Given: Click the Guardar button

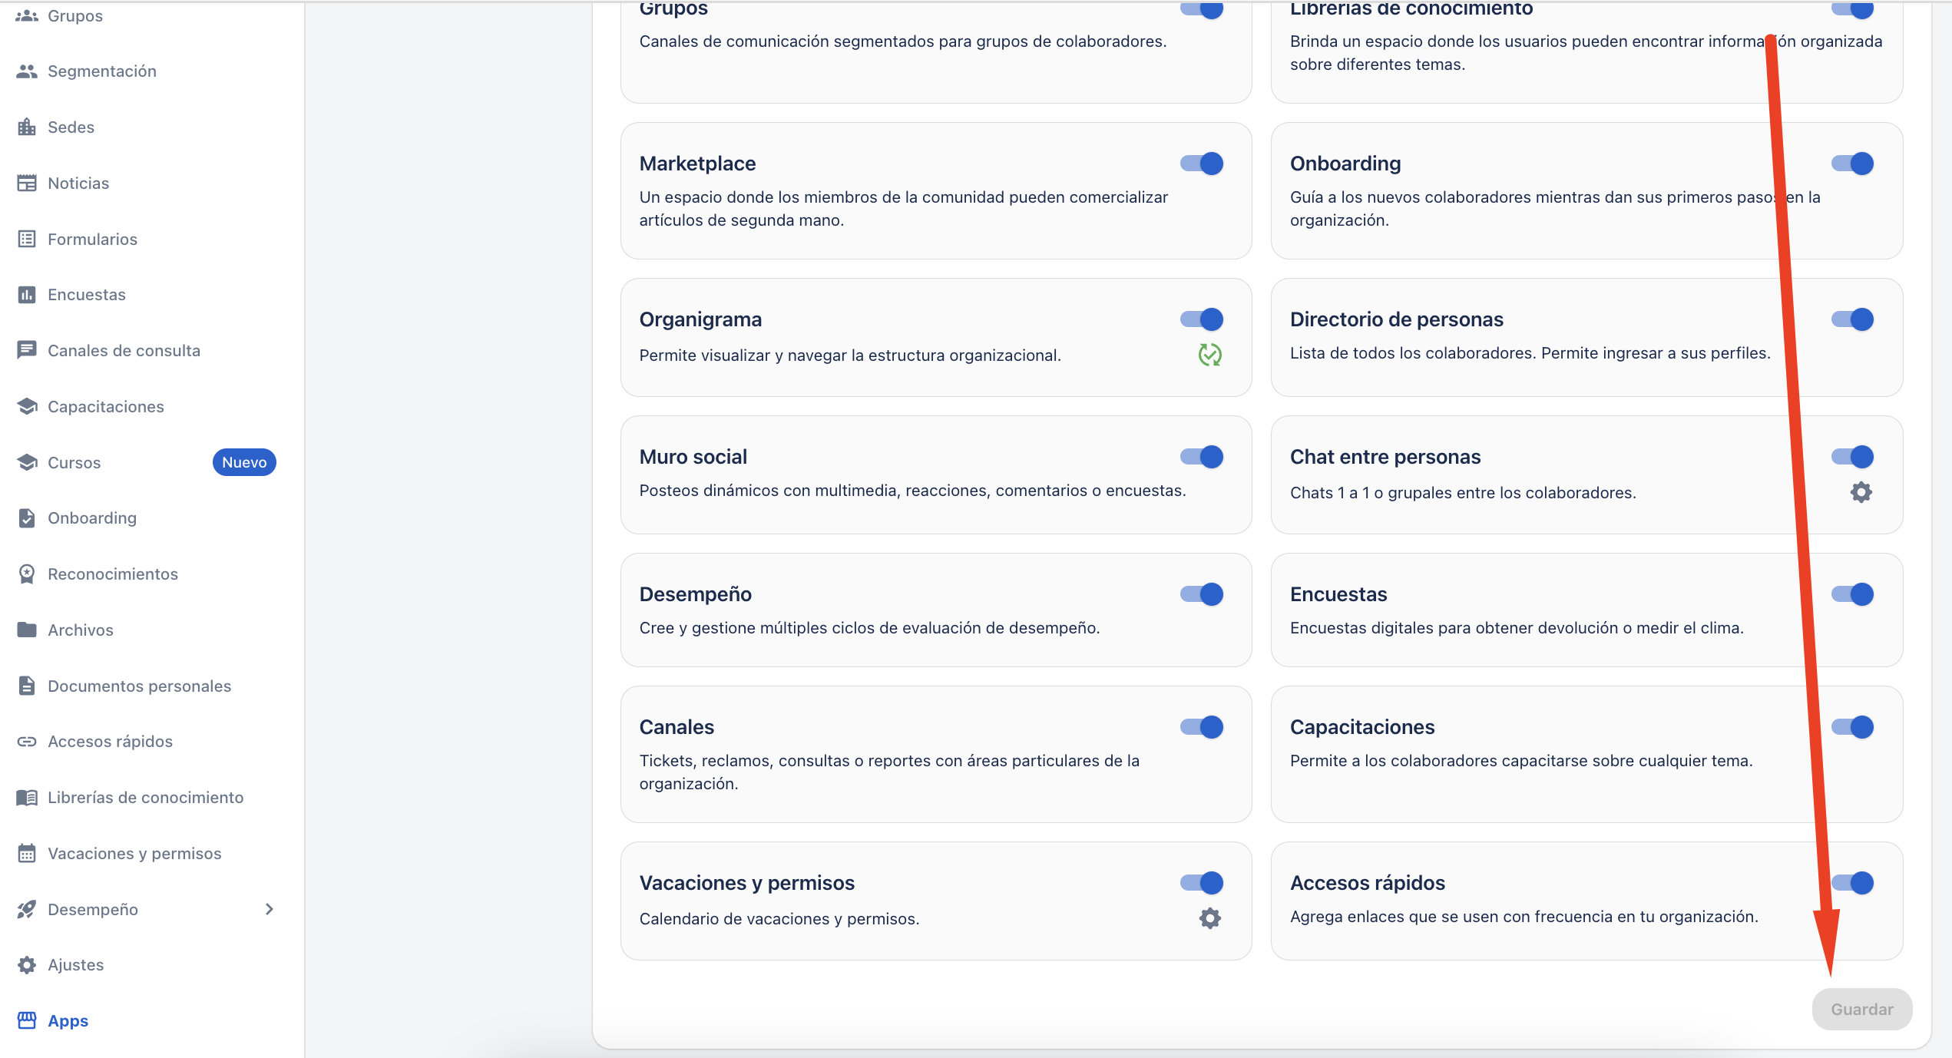Looking at the screenshot, I should pyautogui.click(x=1861, y=1010).
